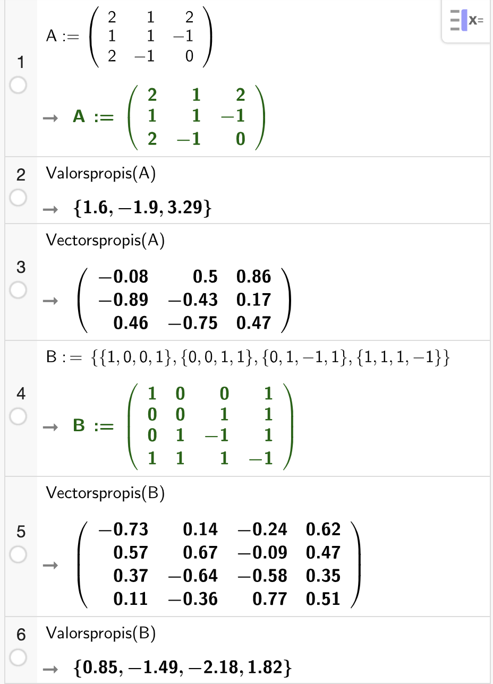
Task: Toggle visibility circle for row 2
Action: (x=18, y=198)
